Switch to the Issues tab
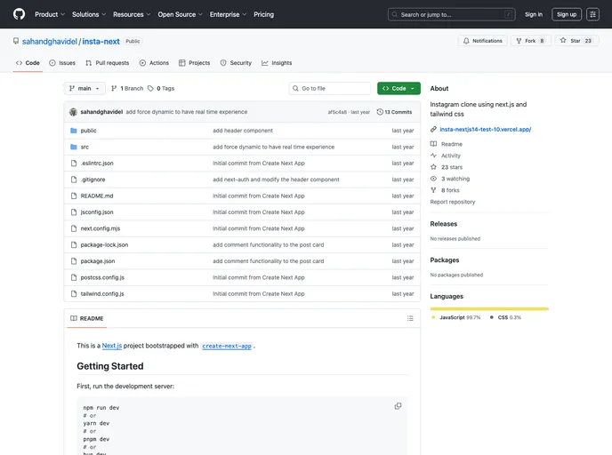This screenshot has height=455, width=612. [62, 63]
